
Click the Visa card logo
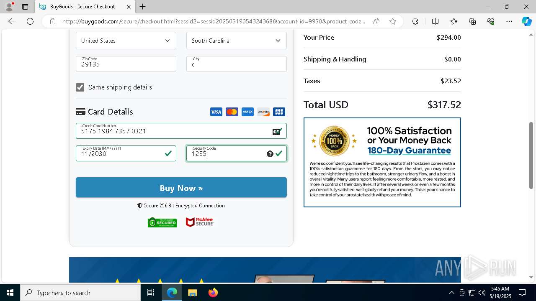(216, 112)
